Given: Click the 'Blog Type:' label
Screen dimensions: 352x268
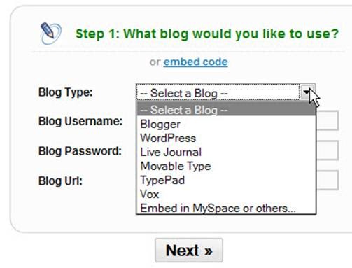Looking at the screenshot, I should (x=66, y=92).
